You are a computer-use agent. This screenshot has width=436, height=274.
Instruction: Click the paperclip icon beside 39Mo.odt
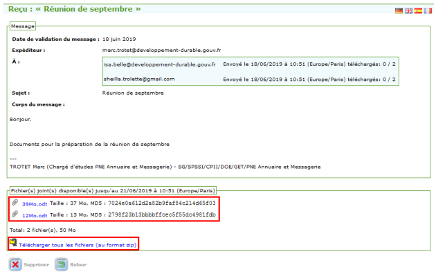[15, 203]
